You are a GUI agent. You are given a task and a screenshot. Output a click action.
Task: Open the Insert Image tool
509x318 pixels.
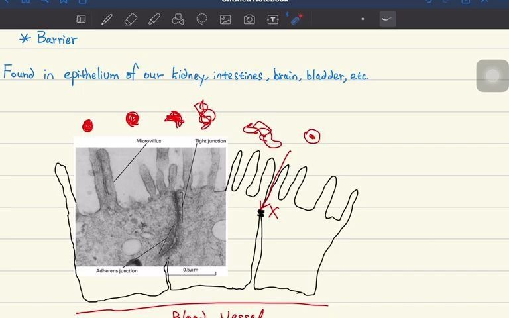(225, 19)
